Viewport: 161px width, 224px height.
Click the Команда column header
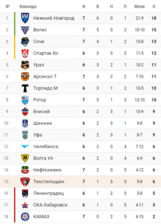(28, 7)
